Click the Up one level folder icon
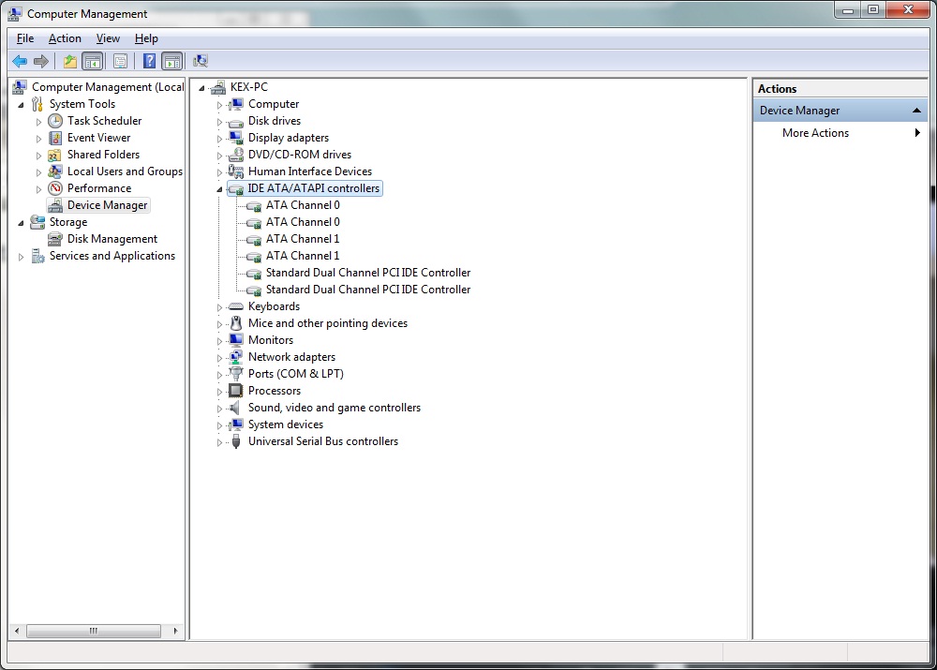 (x=70, y=61)
